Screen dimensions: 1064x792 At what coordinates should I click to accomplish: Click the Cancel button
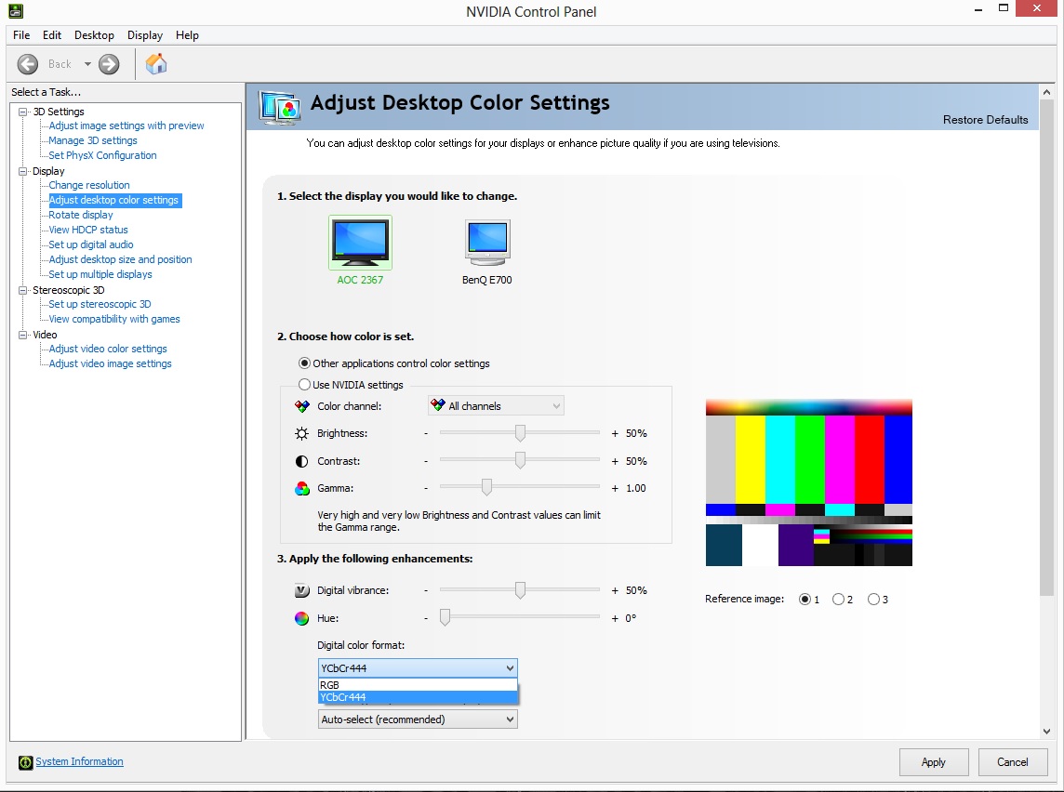1013,762
